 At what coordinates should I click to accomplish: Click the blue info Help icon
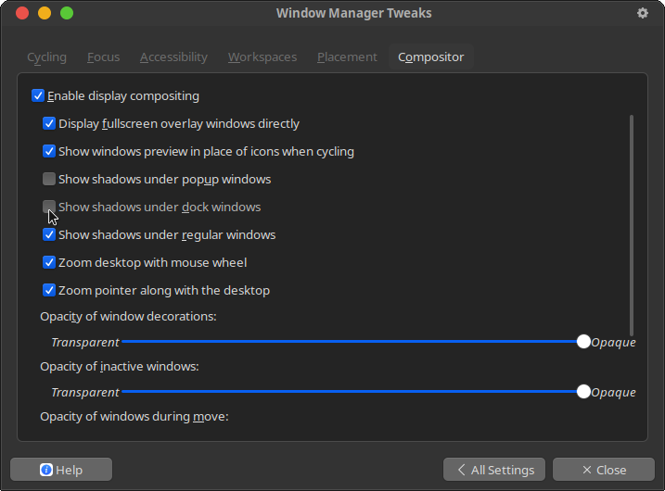[x=46, y=470]
